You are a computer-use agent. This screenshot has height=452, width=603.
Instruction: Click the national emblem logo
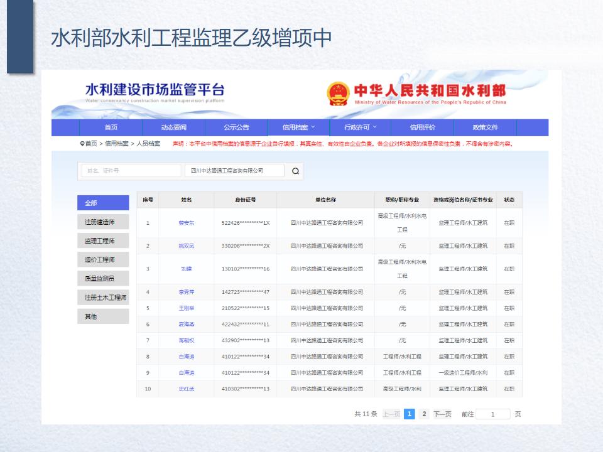pos(338,94)
